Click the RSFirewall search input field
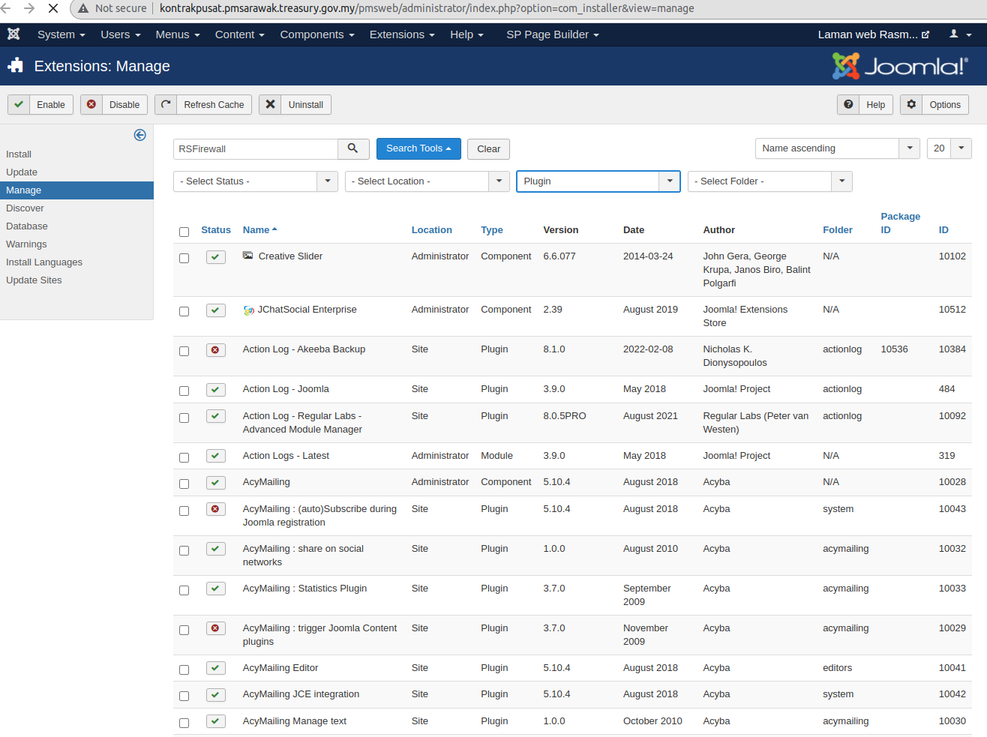The width and height of the screenshot is (987, 737). 255,149
